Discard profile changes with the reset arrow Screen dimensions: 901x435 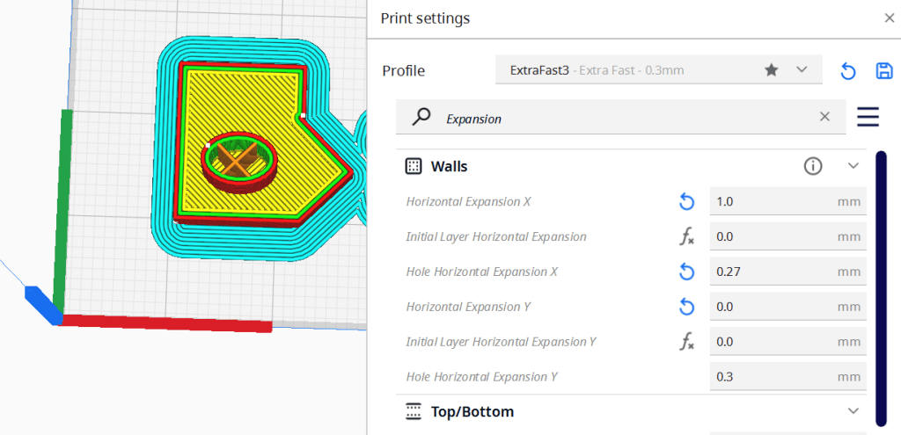click(x=848, y=71)
